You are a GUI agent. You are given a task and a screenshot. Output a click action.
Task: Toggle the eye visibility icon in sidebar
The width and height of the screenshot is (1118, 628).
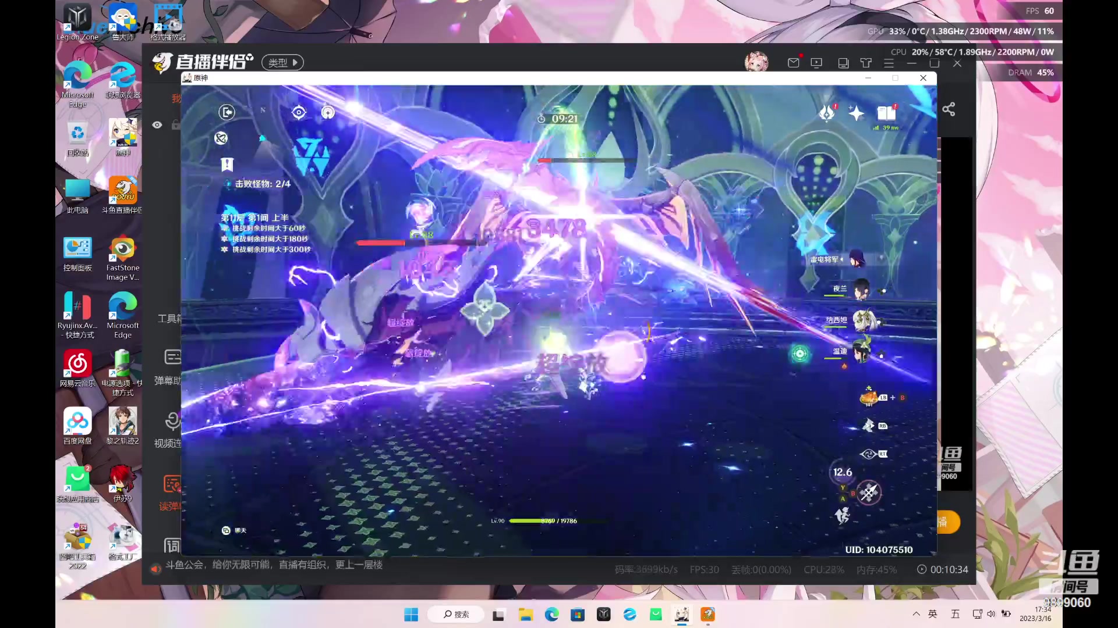coord(157,125)
